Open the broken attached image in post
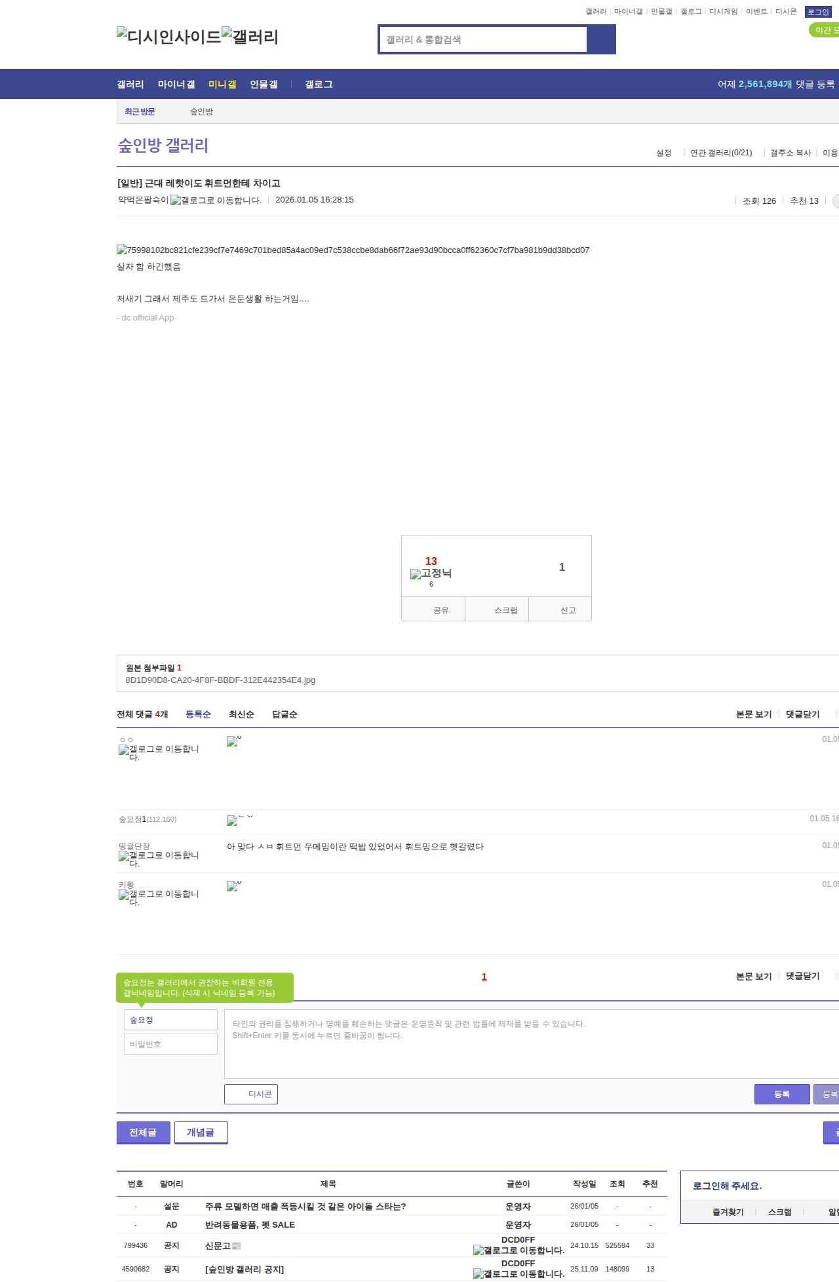The image size is (839, 1282). coord(353,250)
